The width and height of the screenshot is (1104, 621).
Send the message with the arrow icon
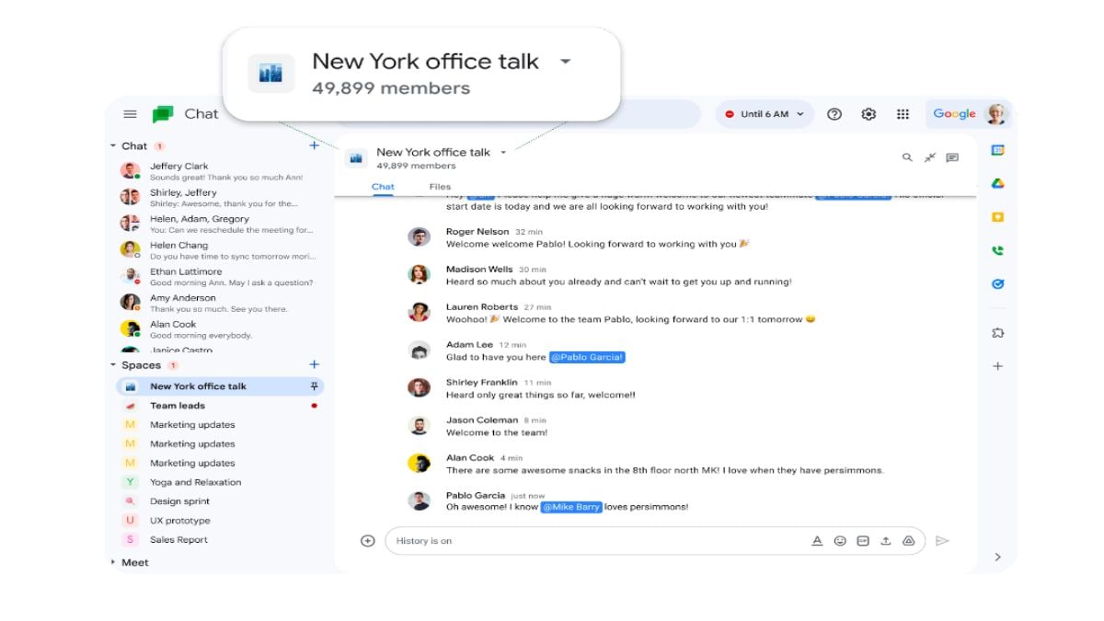942,541
